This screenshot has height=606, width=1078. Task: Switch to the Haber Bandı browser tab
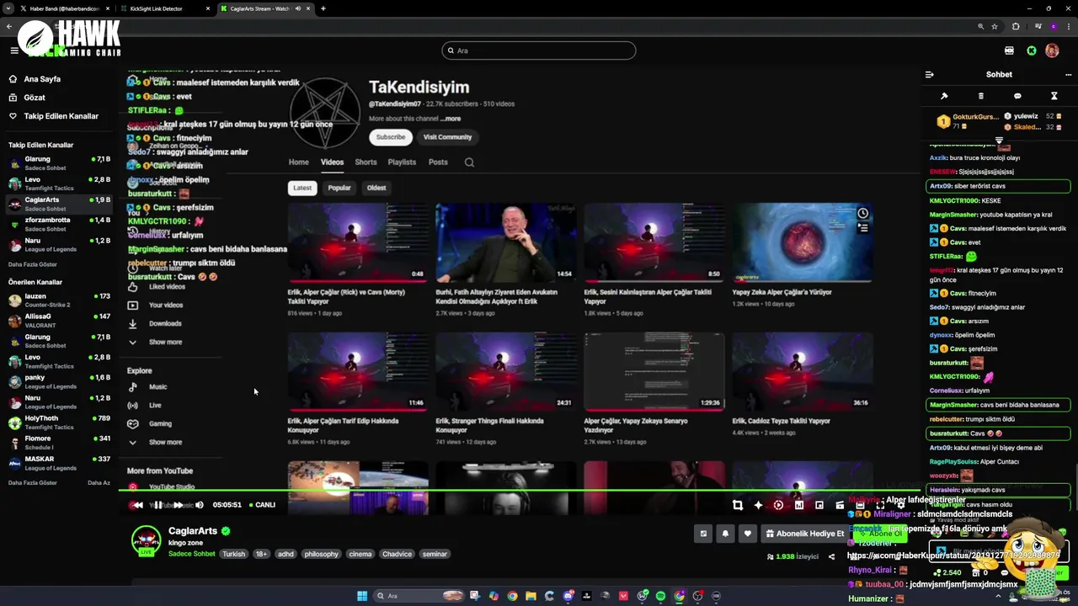click(x=64, y=8)
